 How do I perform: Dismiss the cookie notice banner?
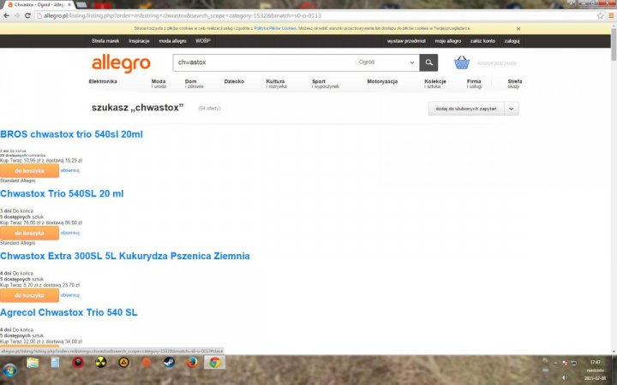coord(518,28)
